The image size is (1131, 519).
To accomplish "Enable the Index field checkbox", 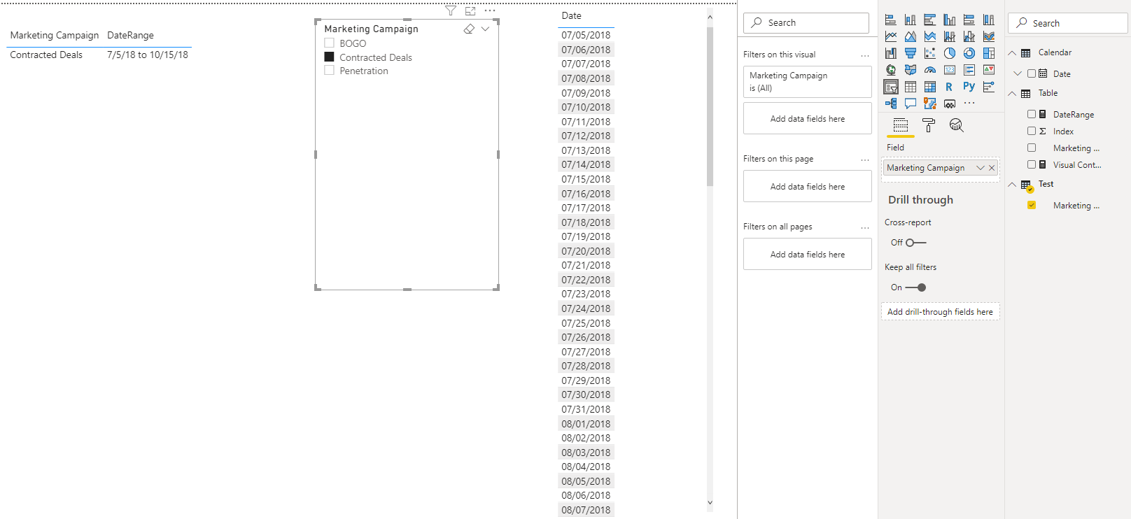I will [x=1032, y=131].
